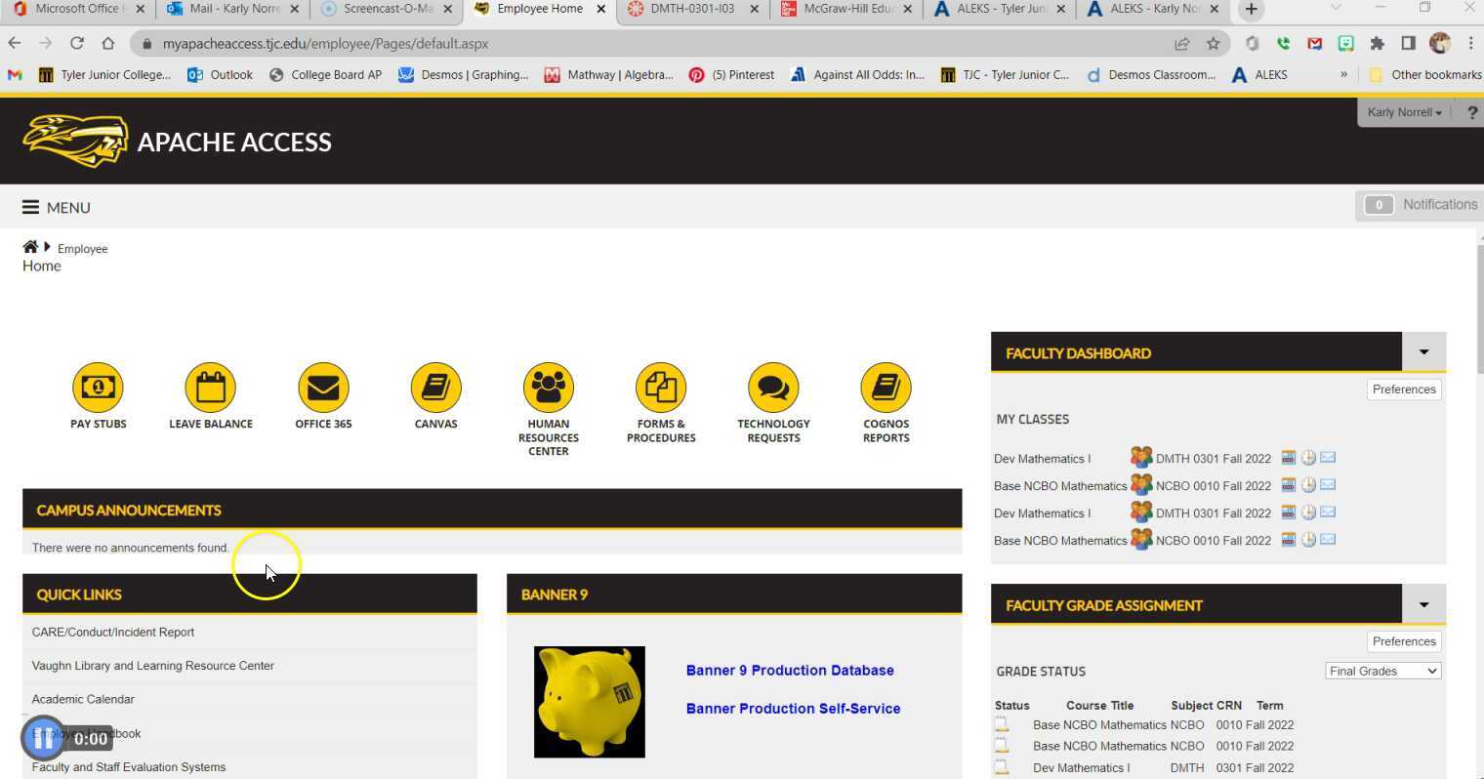The width and height of the screenshot is (1484, 779).
Task: Open the Leave Balance calendar icon
Action: (x=210, y=388)
